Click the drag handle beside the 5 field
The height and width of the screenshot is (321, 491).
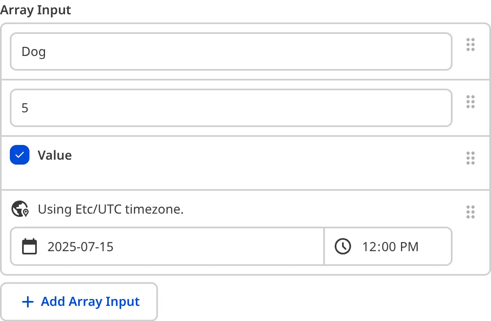click(x=470, y=102)
